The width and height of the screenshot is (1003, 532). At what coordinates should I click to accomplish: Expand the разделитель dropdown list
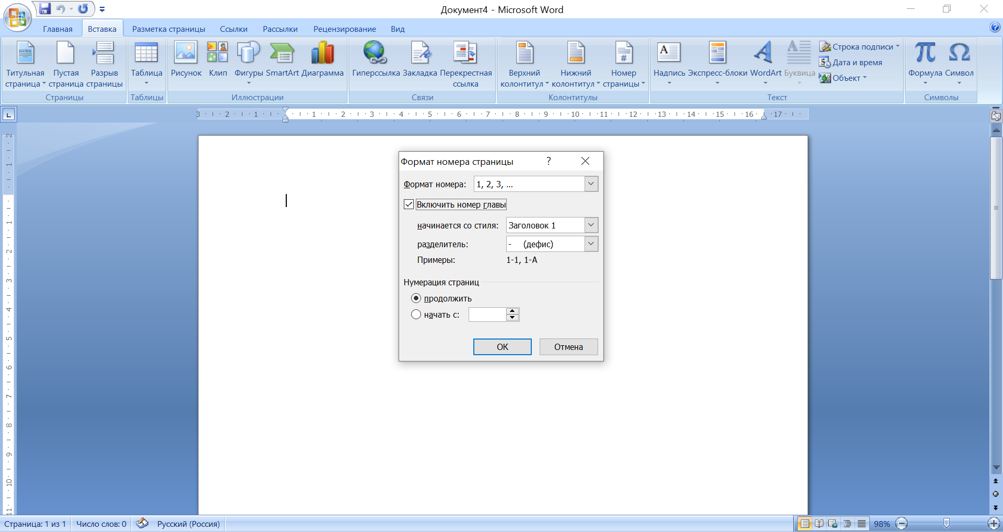click(x=591, y=244)
